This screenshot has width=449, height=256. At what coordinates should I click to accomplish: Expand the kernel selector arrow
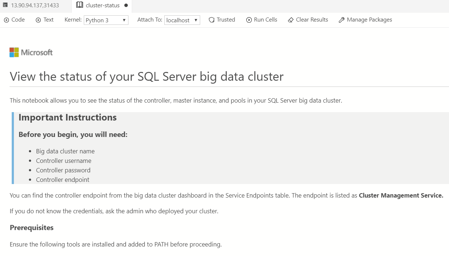pos(124,20)
